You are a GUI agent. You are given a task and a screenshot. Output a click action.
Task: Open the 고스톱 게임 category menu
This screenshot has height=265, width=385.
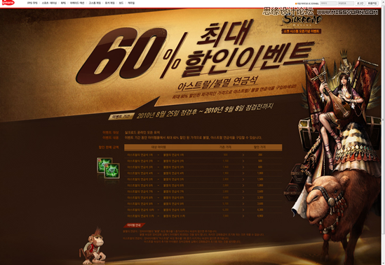[x=95, y=3]
